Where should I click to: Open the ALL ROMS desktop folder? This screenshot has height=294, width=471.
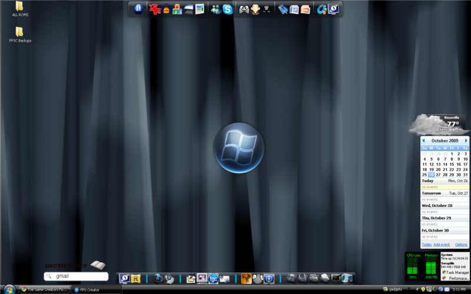(20, 9)
